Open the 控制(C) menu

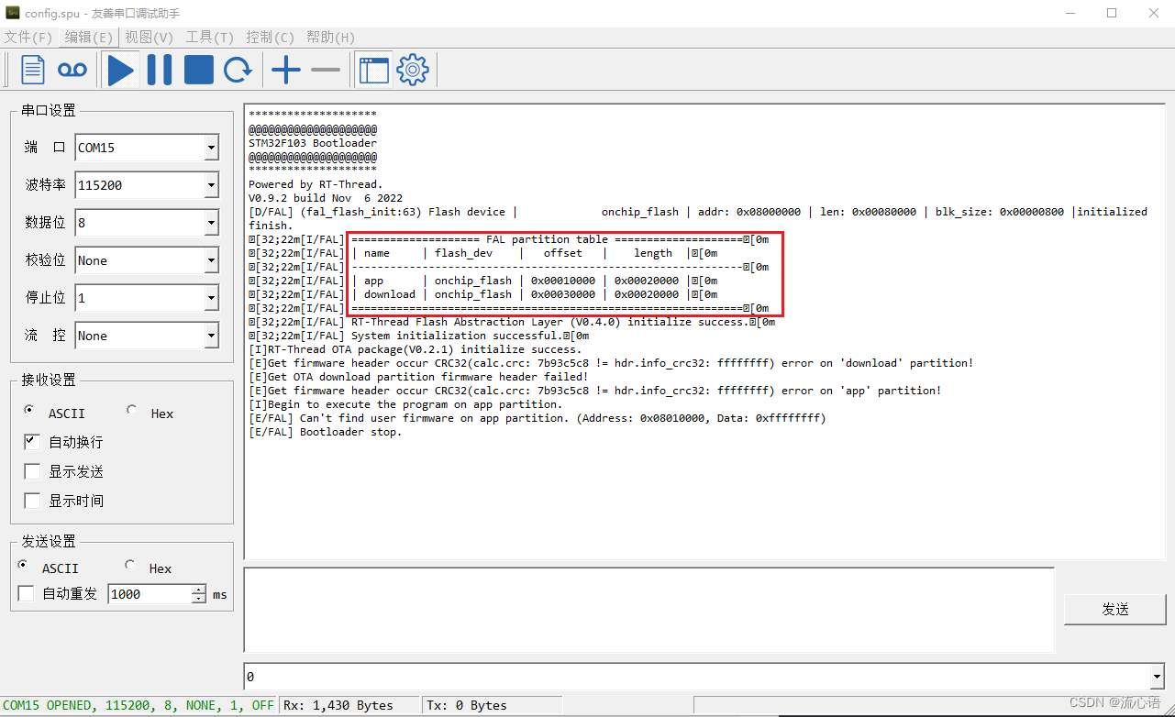click(270, 38)
